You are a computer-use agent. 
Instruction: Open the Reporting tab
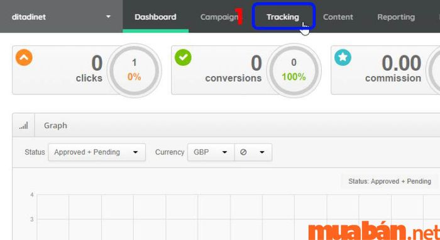pyautogui.click(x=396, y=17)
